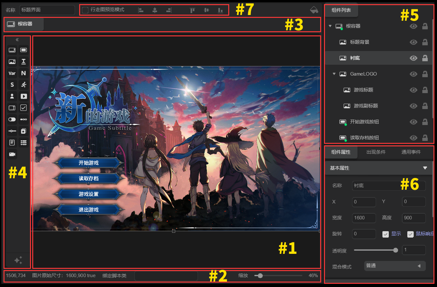This screenshot has height=287, width=437.
Task: Click the 名称 field containing 标题界面
Action: point(47,10)
